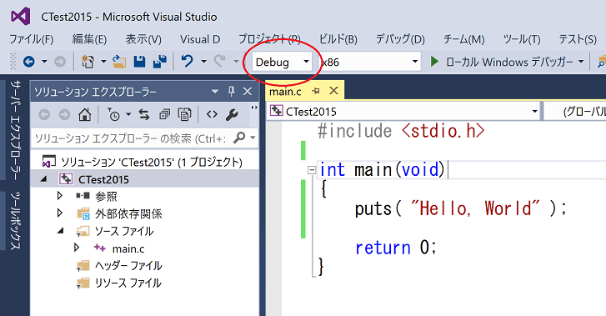Click the Navigate Backward arrow icon
606x316 pixels.
(29, 62)
